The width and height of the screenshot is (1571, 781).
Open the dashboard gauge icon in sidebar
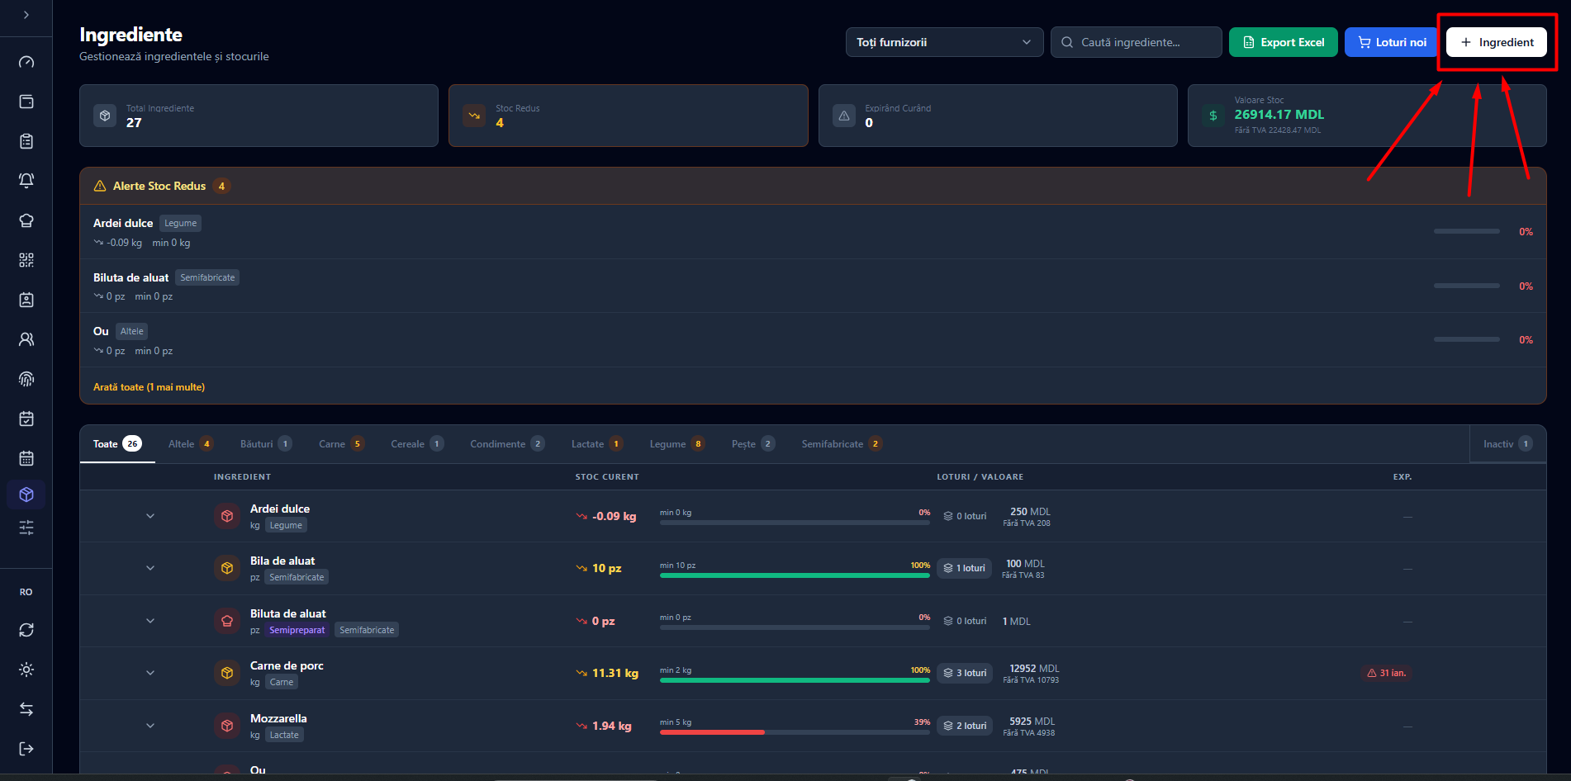(26, 62)
